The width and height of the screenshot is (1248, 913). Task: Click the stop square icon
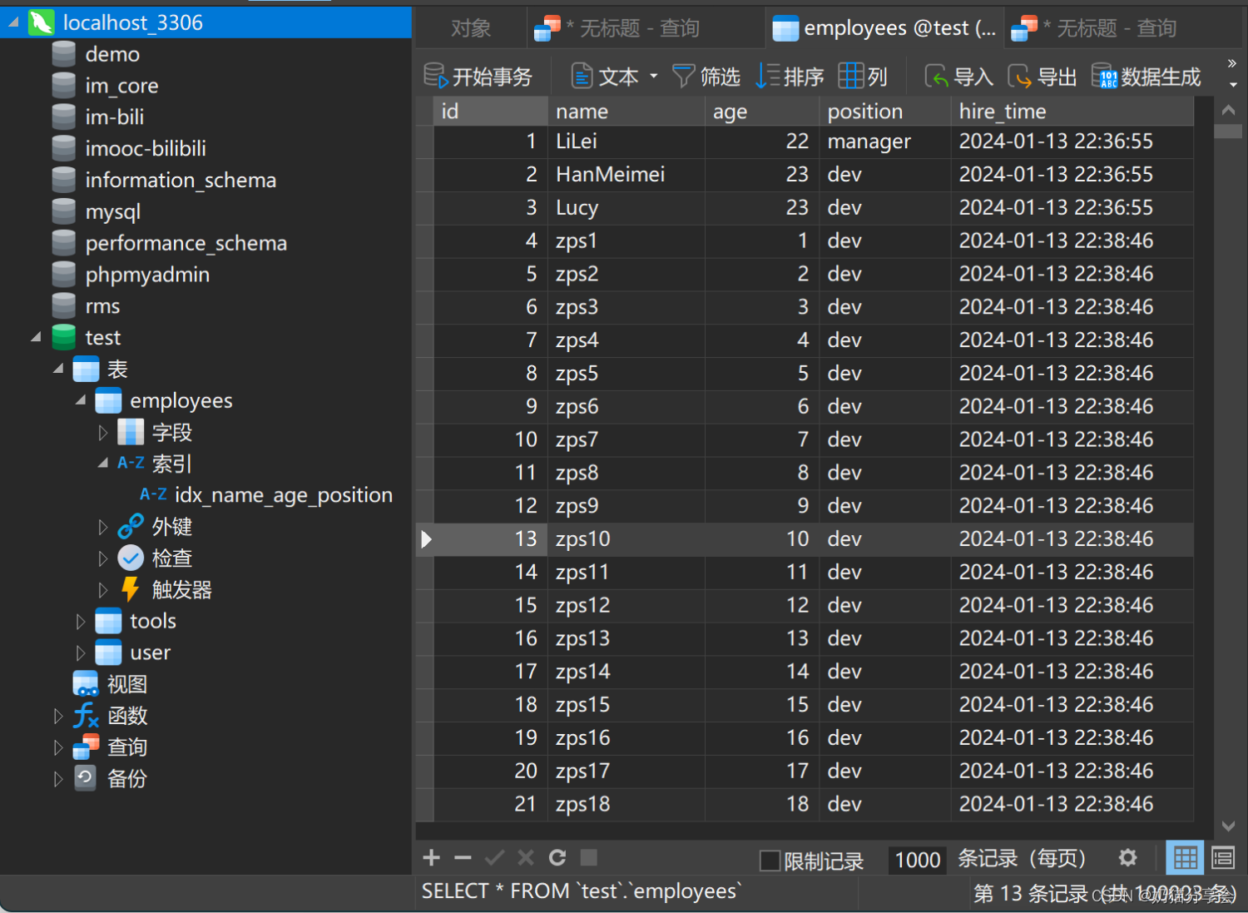589,857
